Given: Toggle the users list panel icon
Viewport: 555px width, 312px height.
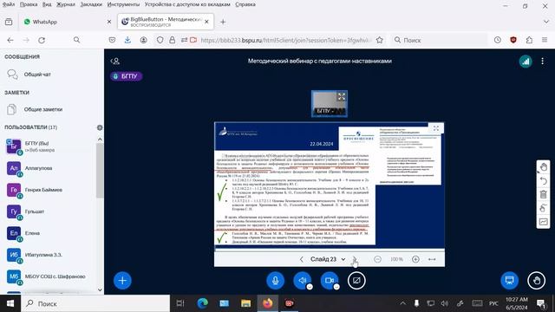Looking at the screenshot, I should coord(115,62).
